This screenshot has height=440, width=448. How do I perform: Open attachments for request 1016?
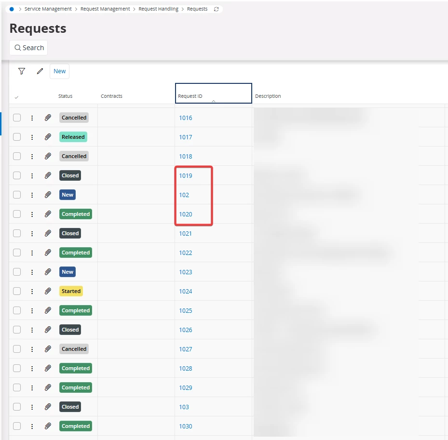pyautogui.click(x=48, y=118)
